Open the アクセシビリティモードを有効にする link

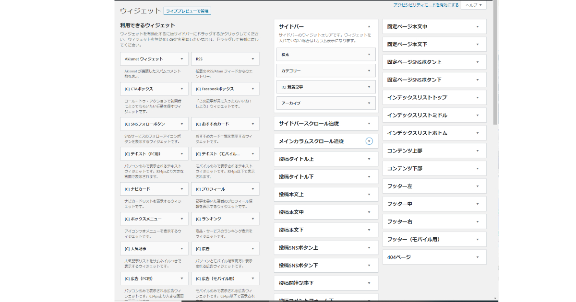pos(426,5)
